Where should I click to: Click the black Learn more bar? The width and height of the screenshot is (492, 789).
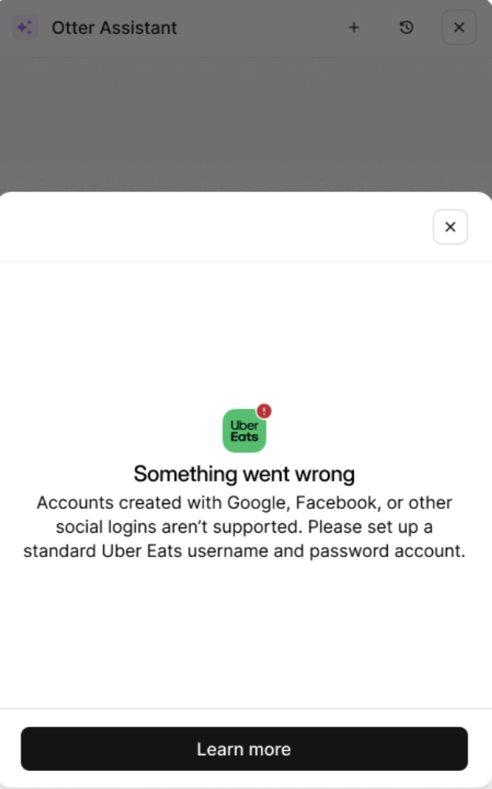(244, 749)
